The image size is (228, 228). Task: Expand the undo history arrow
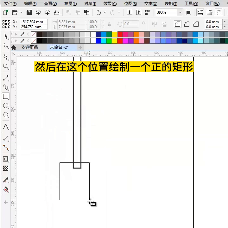coord(105,12)
